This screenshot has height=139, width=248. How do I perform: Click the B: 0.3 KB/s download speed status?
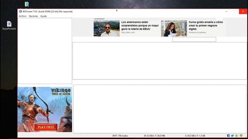(x=155, y=136)
